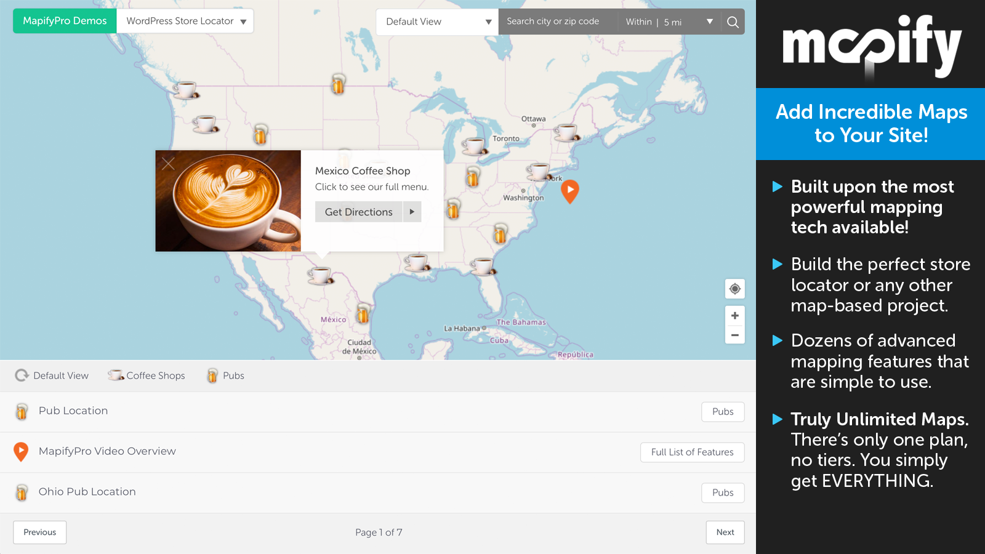Image resolution: width=985 pixels, height=554 pixels.
Task: Click Pubs tag on Pub Location row
Action: (723, 412)
